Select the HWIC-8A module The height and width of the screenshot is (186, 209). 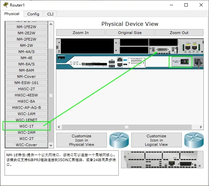(26, 101)
